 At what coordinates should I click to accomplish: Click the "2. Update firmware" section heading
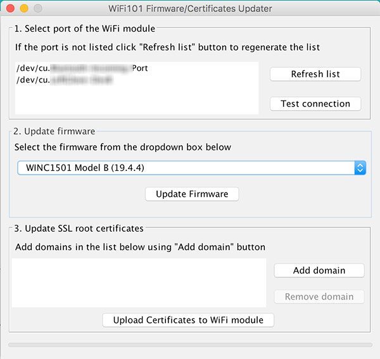pos(54,131)
